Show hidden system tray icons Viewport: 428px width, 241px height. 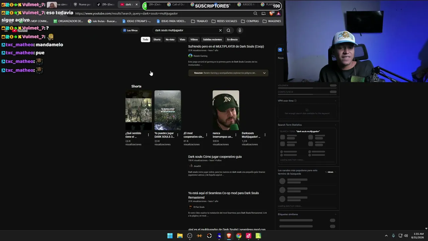click(x=386, y=236)
